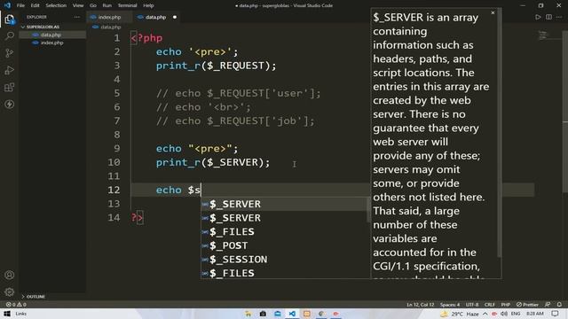Screen dimensions: 568x319
Task: Open the View menu
Action: click(x=78, y=5)
